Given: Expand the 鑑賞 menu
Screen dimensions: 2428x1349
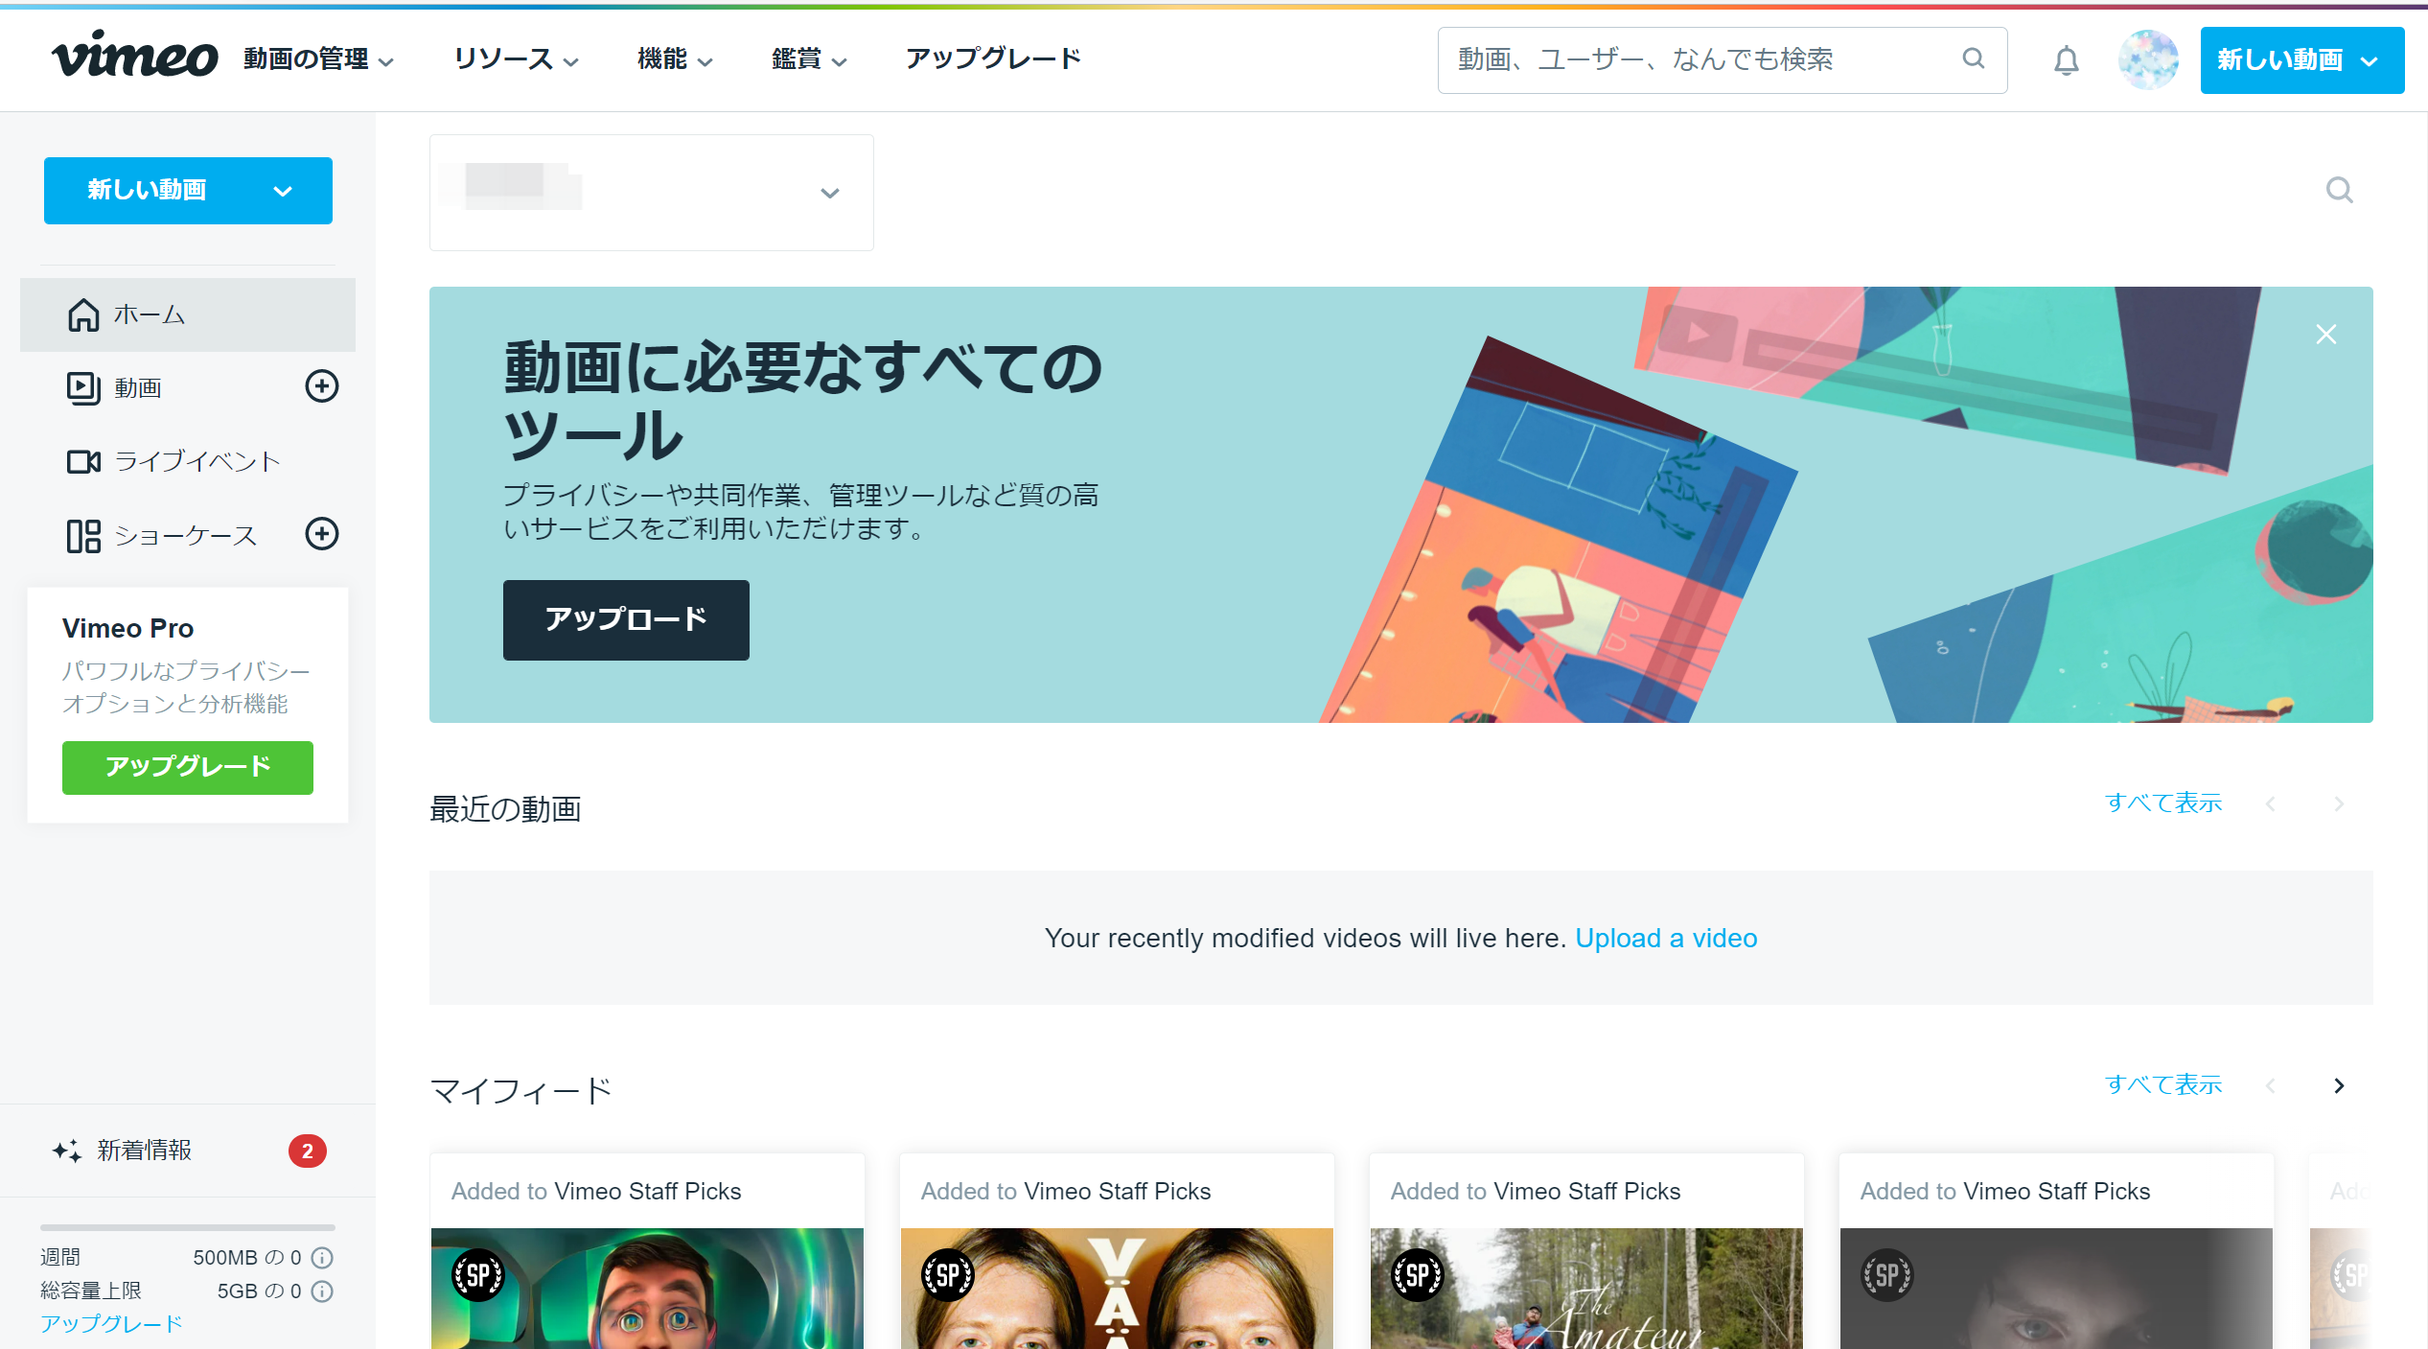Looking at the screenshot, I should 809,59.
